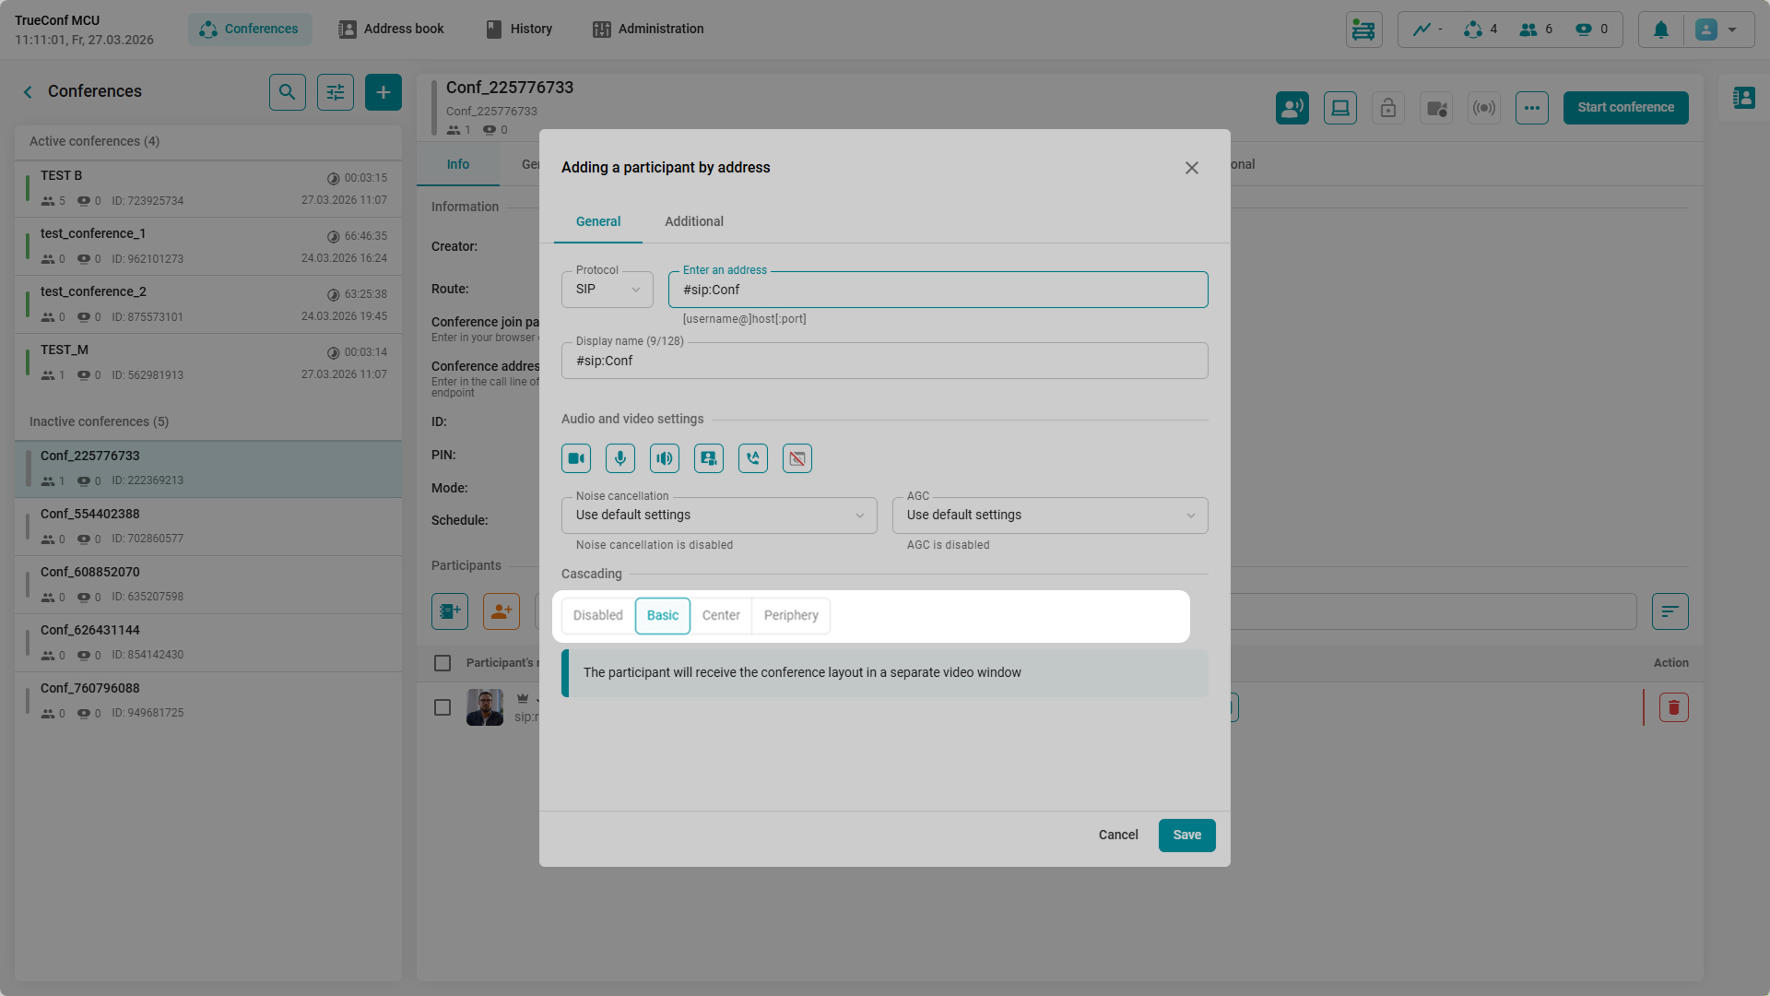Expand the Noise cancellation dropdown
The height and width of the screenshot is (996, 1770).
pos(719,516)
